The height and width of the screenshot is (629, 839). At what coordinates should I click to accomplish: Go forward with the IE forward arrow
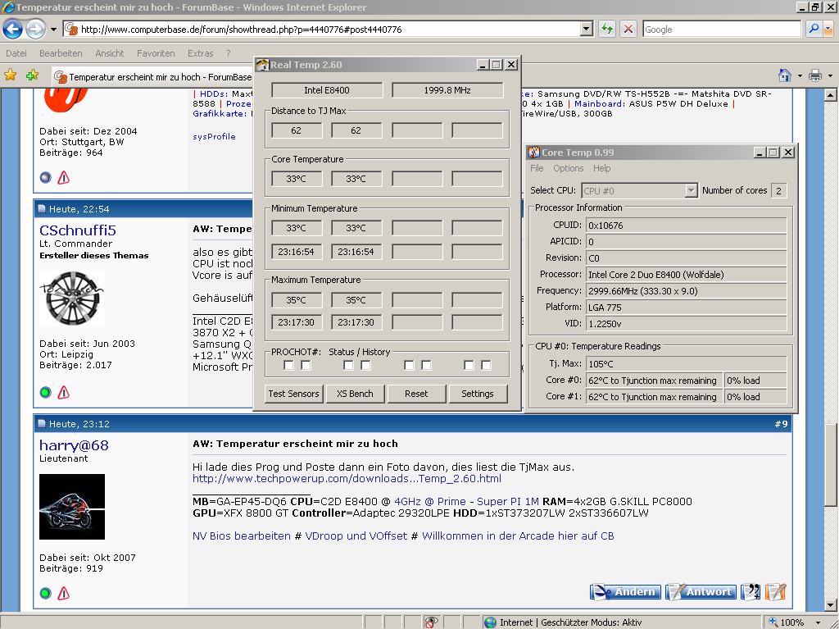(35, 29)
